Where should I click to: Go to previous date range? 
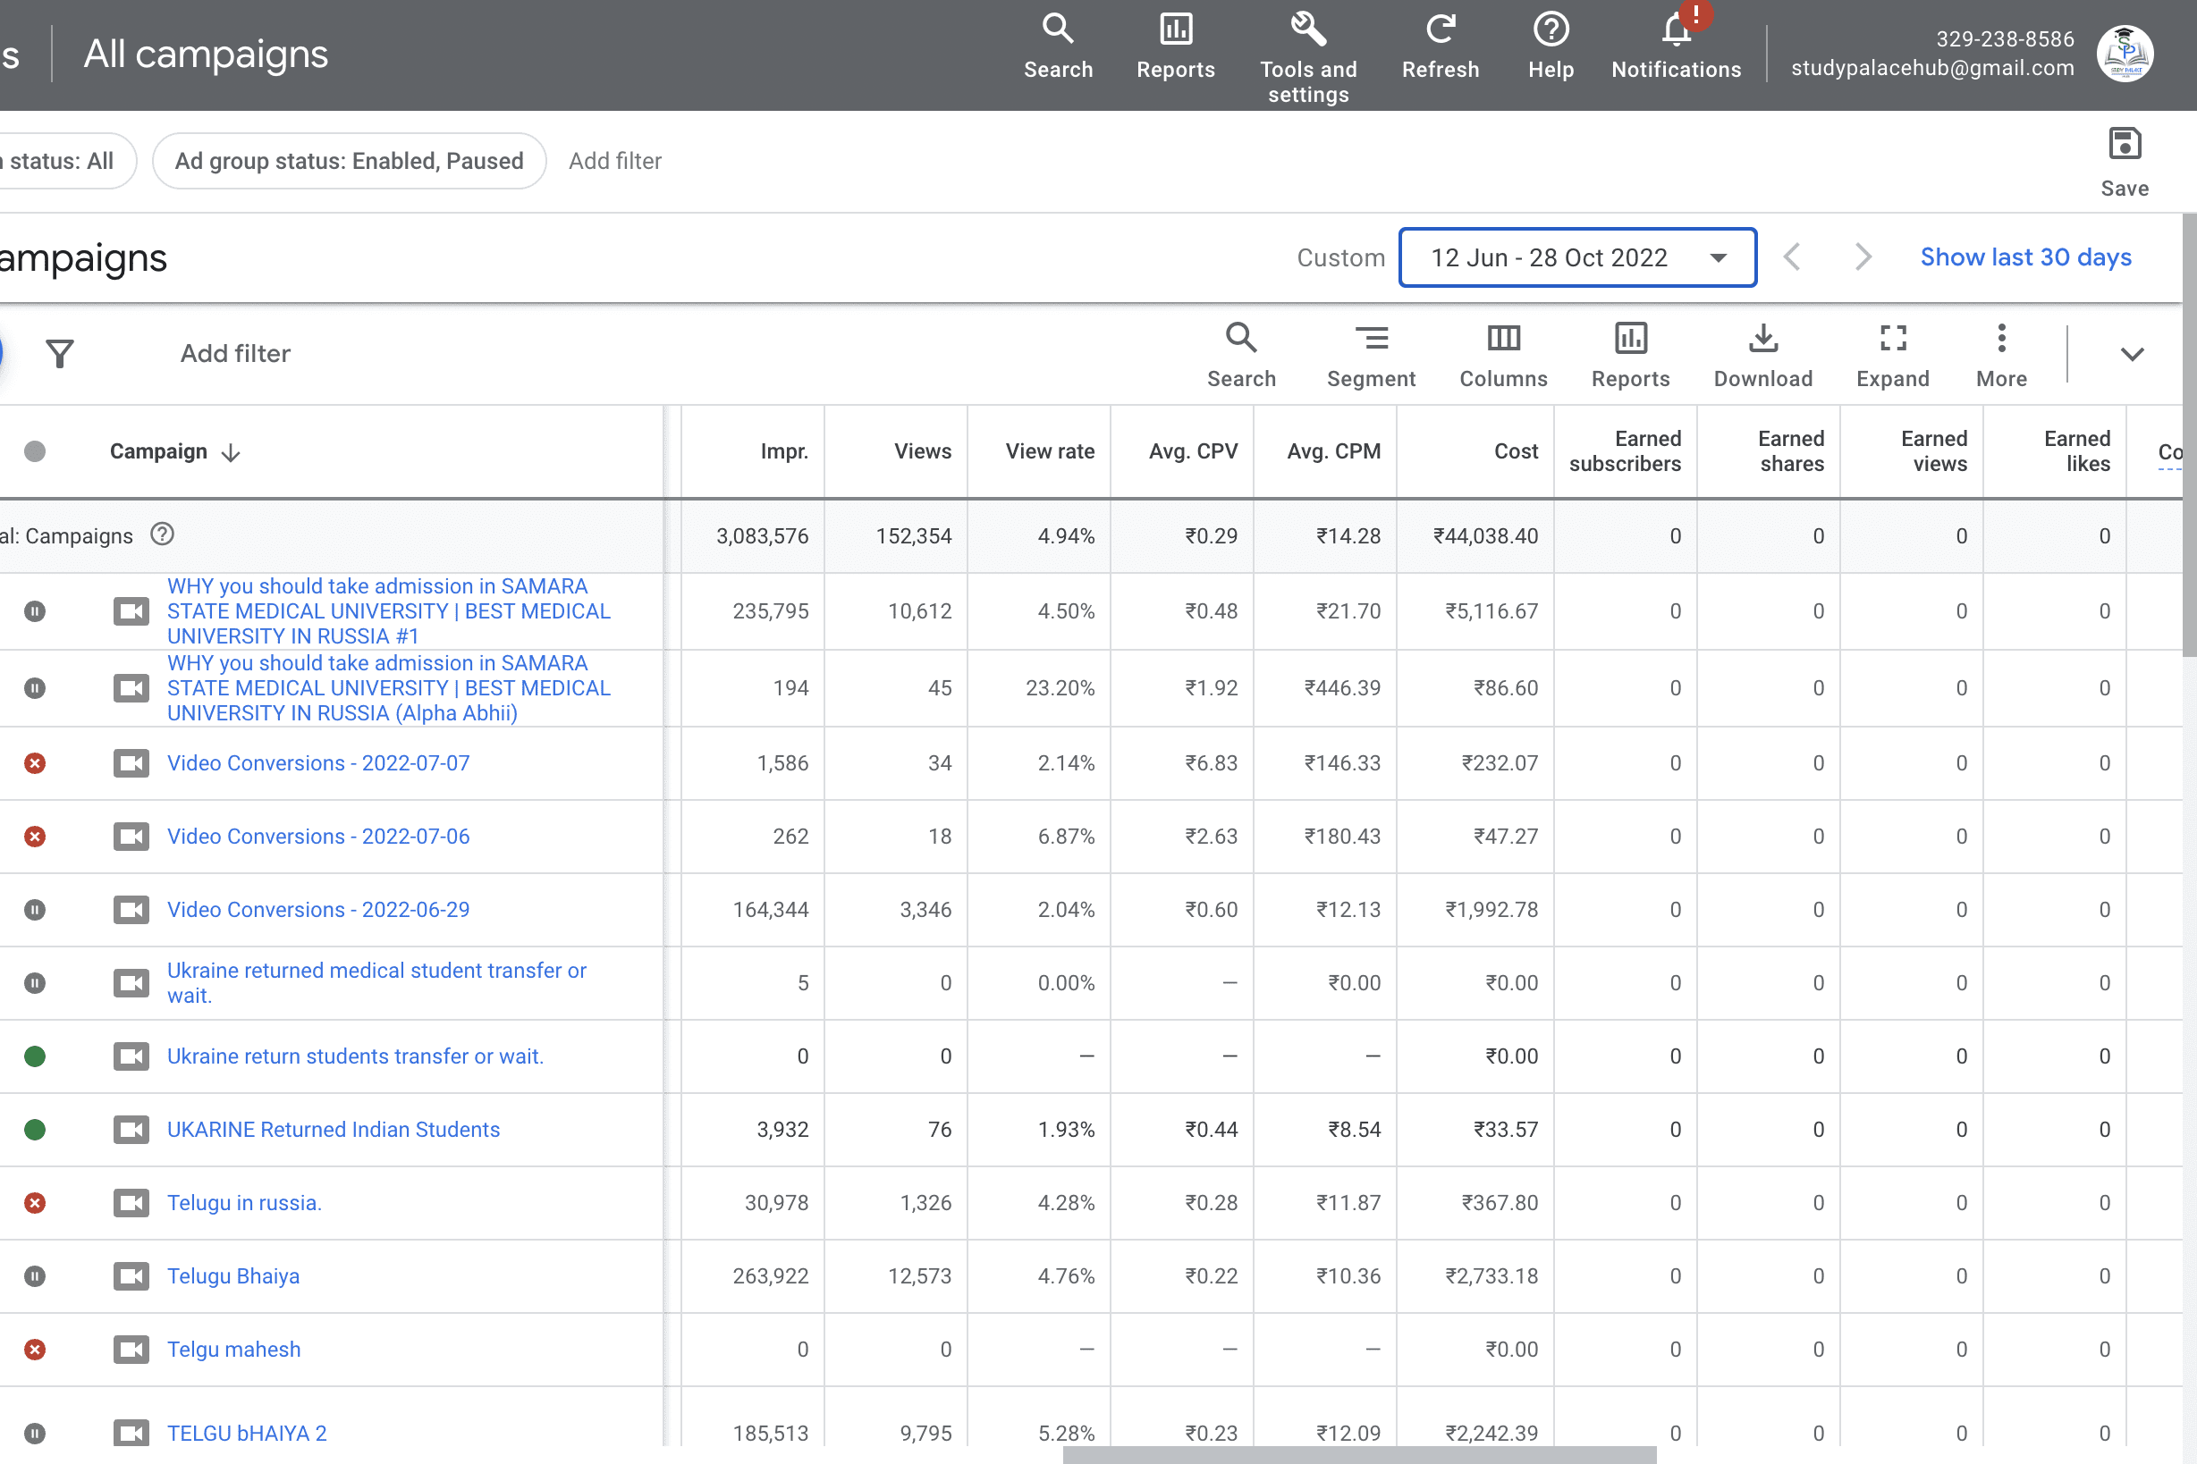coord(1791,257)
